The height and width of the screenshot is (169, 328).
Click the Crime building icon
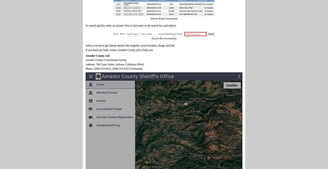click(91, 84)
